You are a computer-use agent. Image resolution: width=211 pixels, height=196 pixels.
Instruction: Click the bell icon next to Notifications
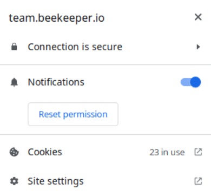pyautogui.click(x=14, y=82)
